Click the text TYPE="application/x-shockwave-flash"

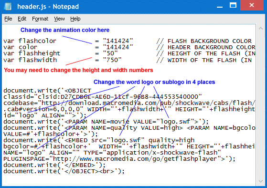152,153
